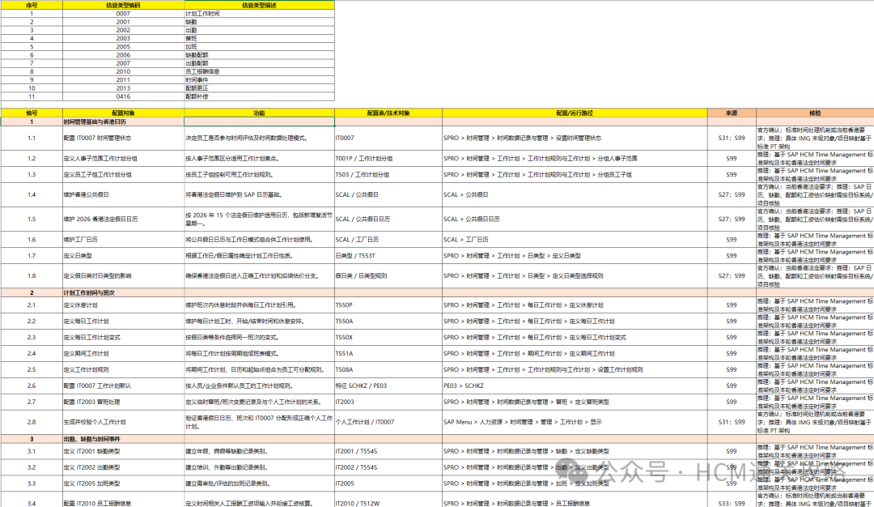
Task: Click the '序号' column header
Action: (32, 5)
